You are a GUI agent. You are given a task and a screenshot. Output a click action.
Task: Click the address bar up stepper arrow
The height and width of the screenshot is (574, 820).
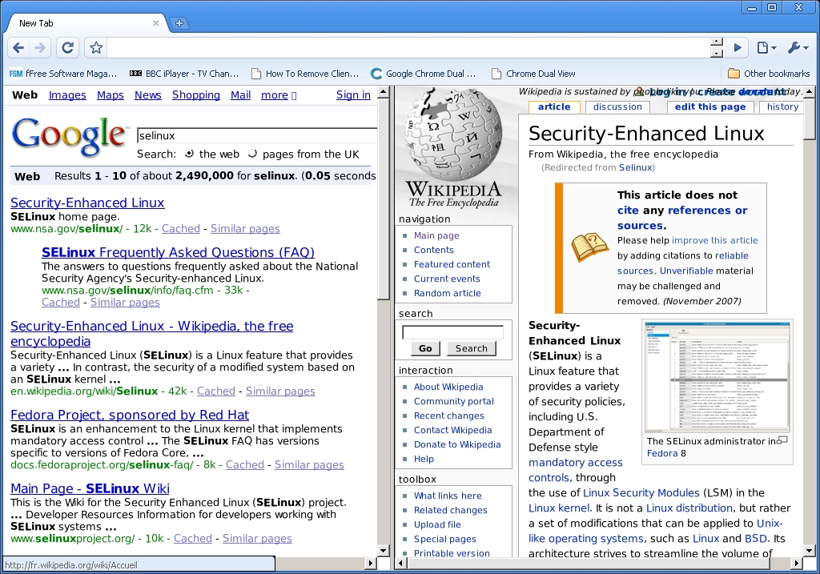pos(717,42)
